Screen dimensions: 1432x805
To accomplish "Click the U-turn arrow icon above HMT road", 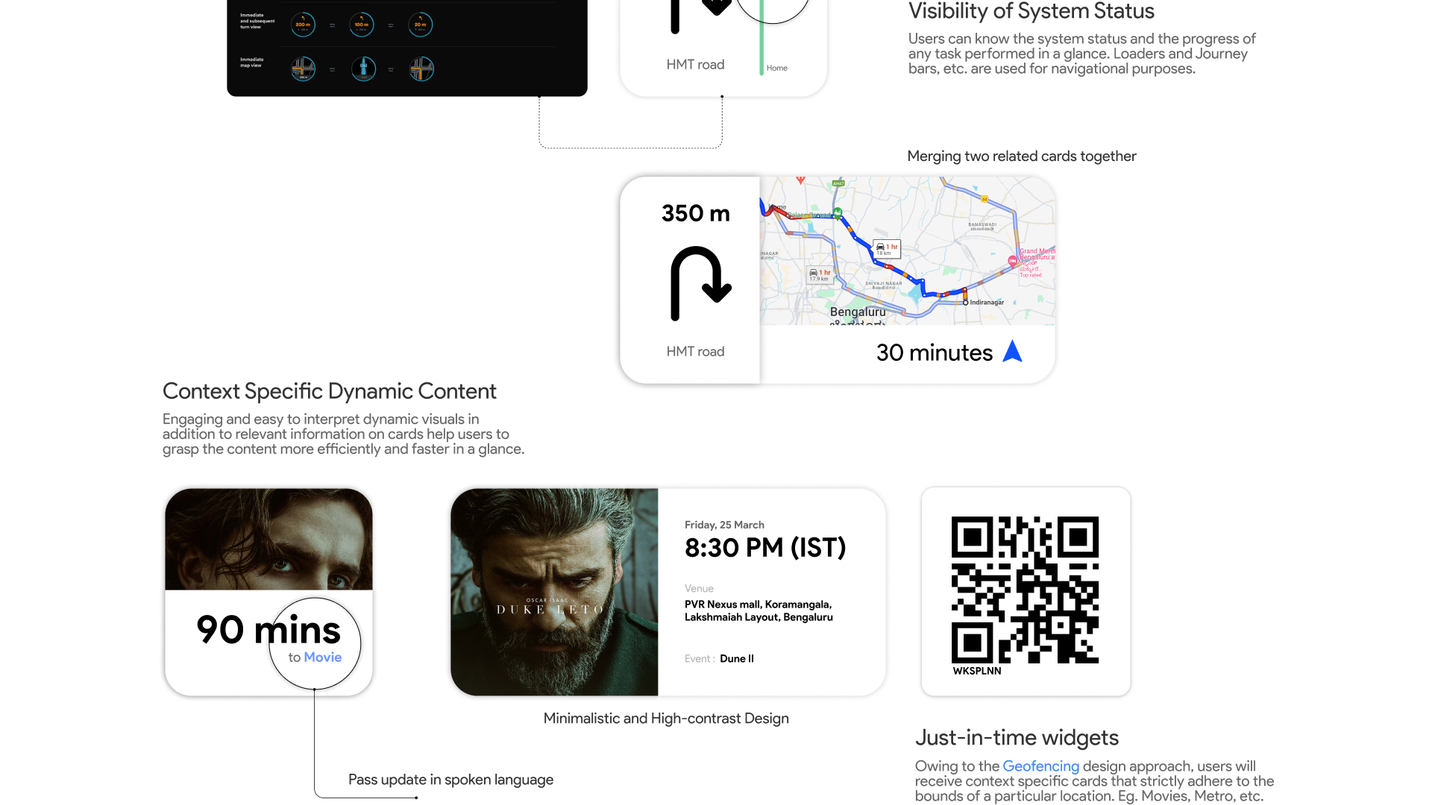I will point(700,283).
